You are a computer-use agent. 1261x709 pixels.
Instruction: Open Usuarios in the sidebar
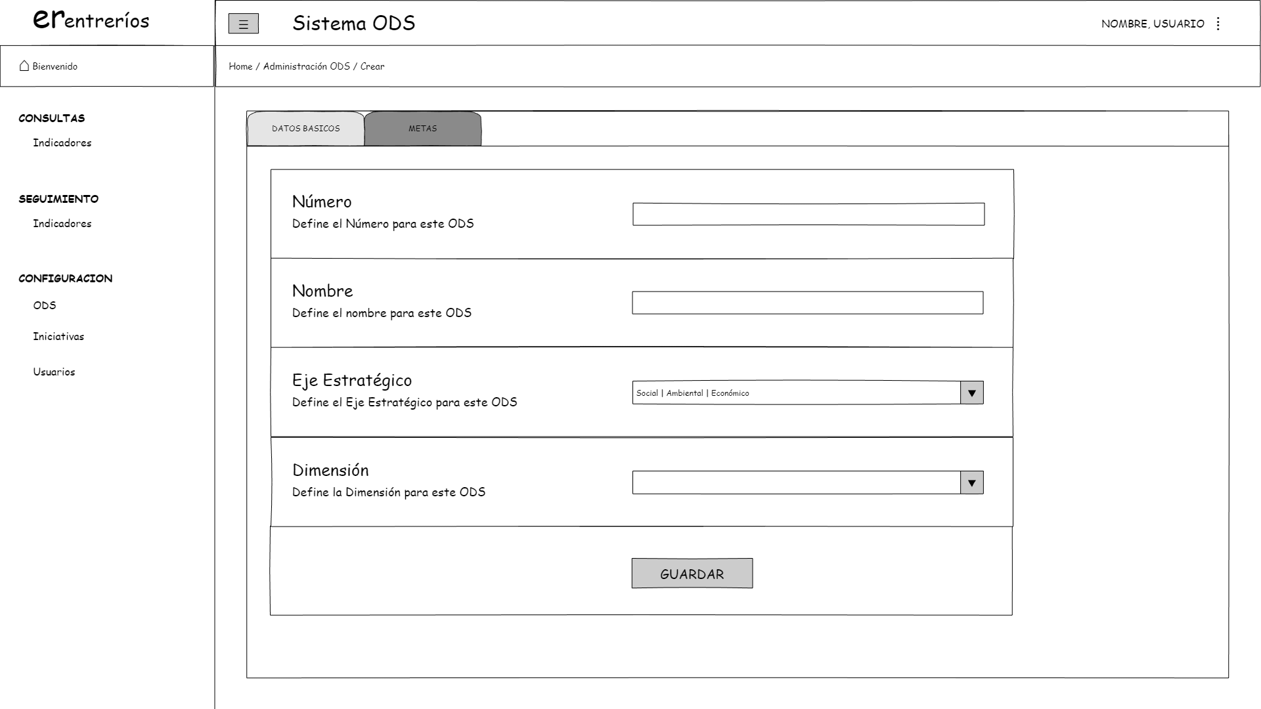(54, 372)
